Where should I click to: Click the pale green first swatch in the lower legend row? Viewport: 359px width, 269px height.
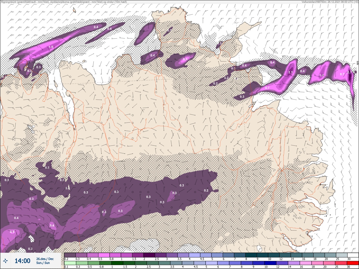coord(70,263)
